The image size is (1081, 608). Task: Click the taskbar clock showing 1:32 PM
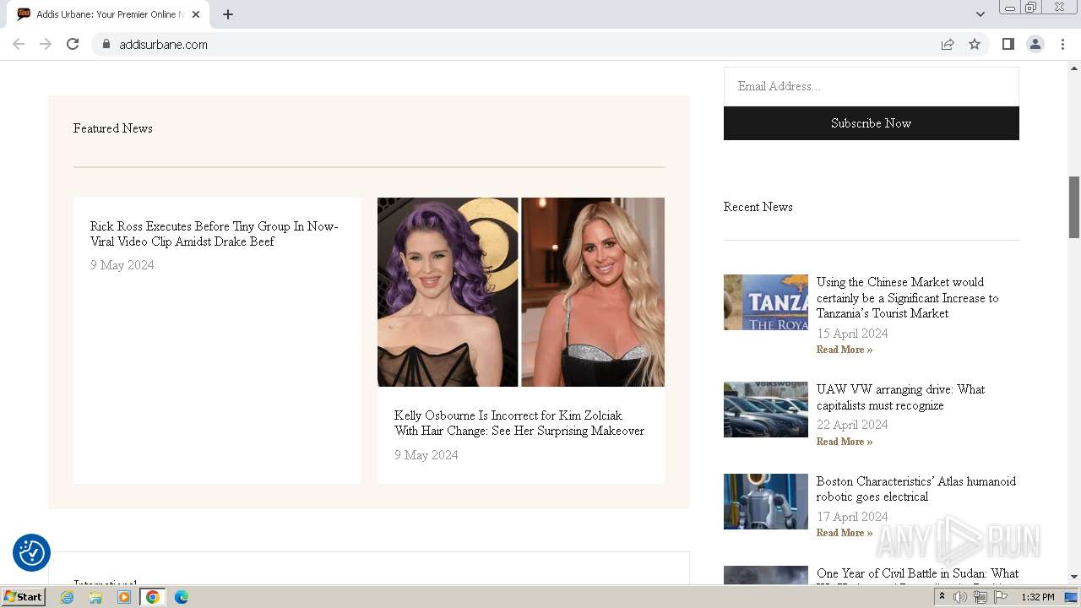[x=1038, y=597]
